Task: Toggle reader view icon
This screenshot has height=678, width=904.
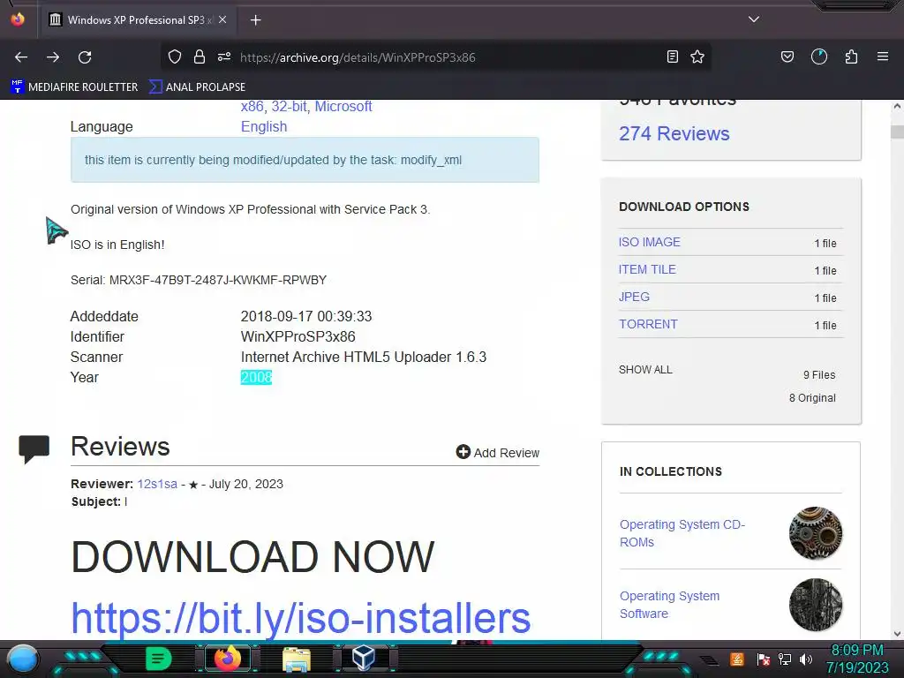Action: [x=672, y=56]
